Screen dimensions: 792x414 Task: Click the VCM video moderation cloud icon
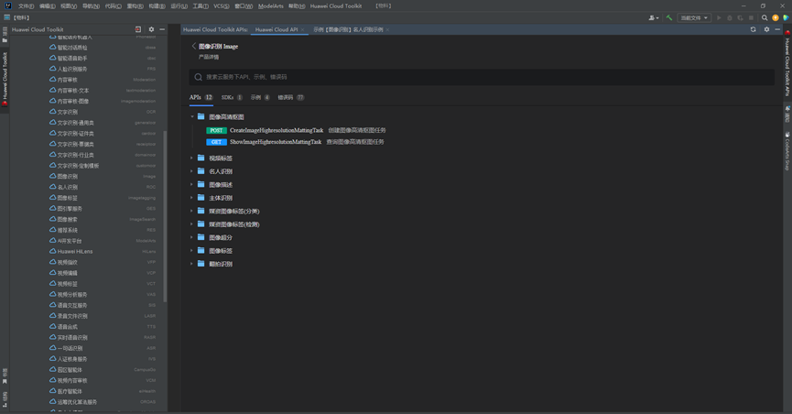pos(52,380)
